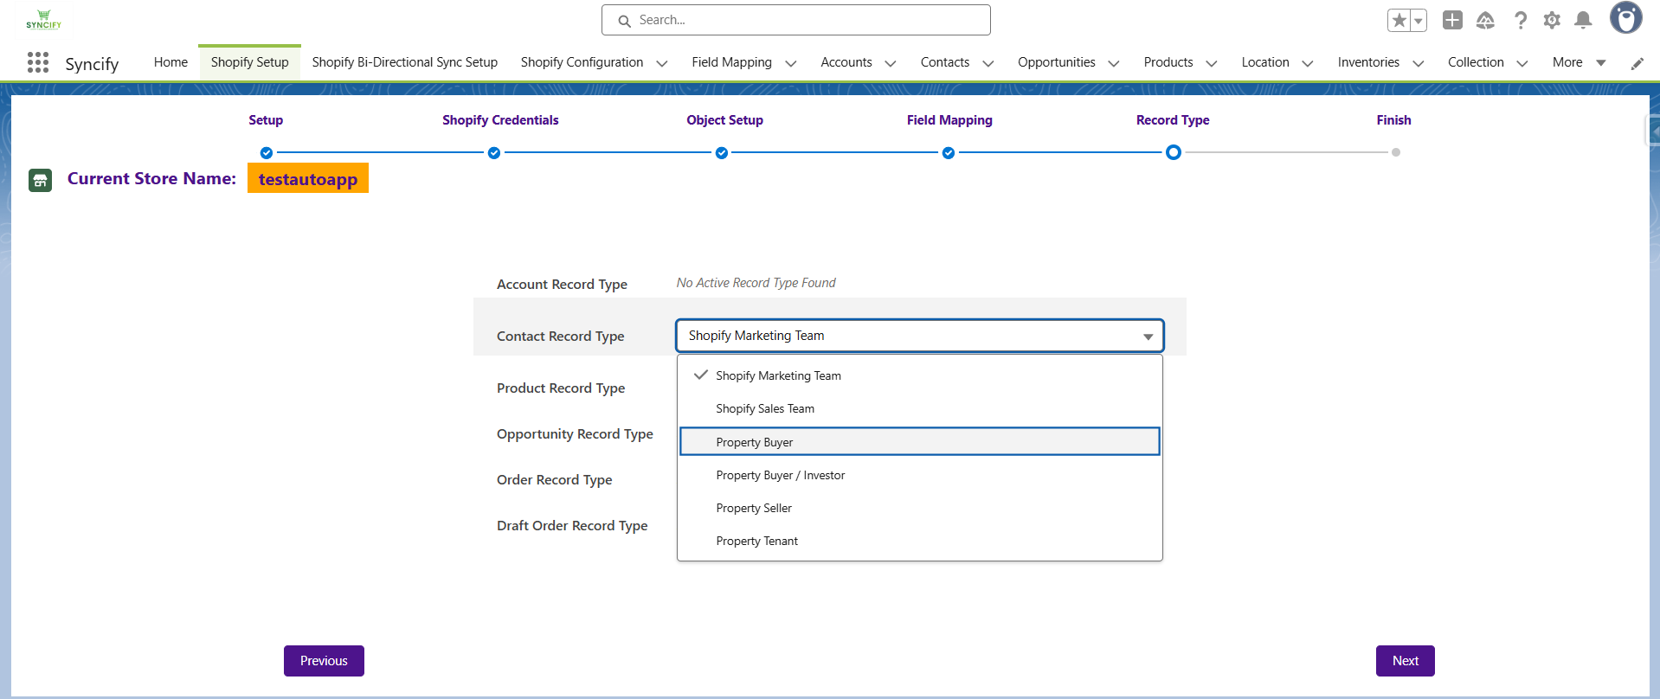Expand the Accounts chevron menu

pos(890,63)
